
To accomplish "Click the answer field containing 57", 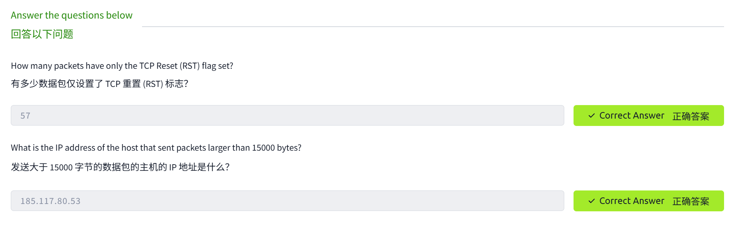I will point(287,116).
